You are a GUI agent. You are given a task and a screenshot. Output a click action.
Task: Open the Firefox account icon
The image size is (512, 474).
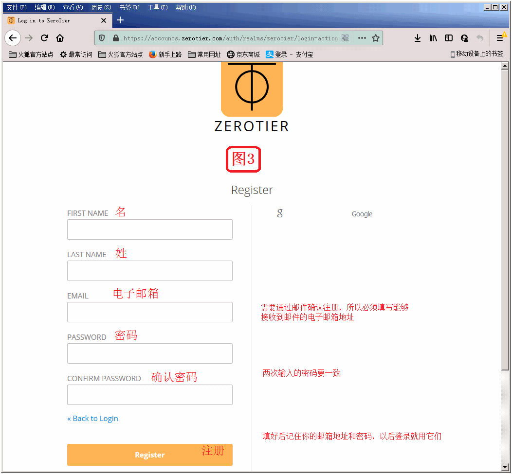coord(464,38)
